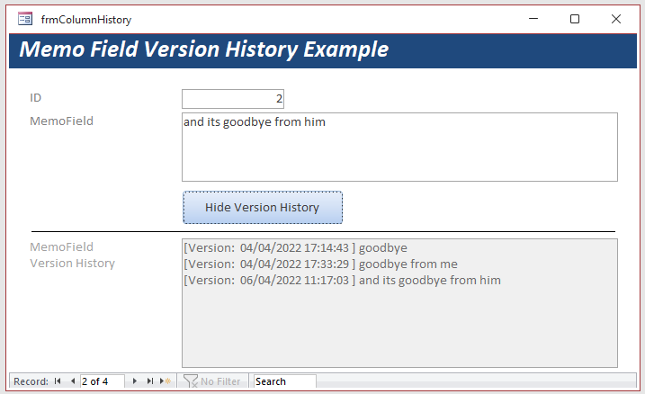Close the frmColumnHistory window
The height and width of the screenshot is (394, 645).
point(616,19)
